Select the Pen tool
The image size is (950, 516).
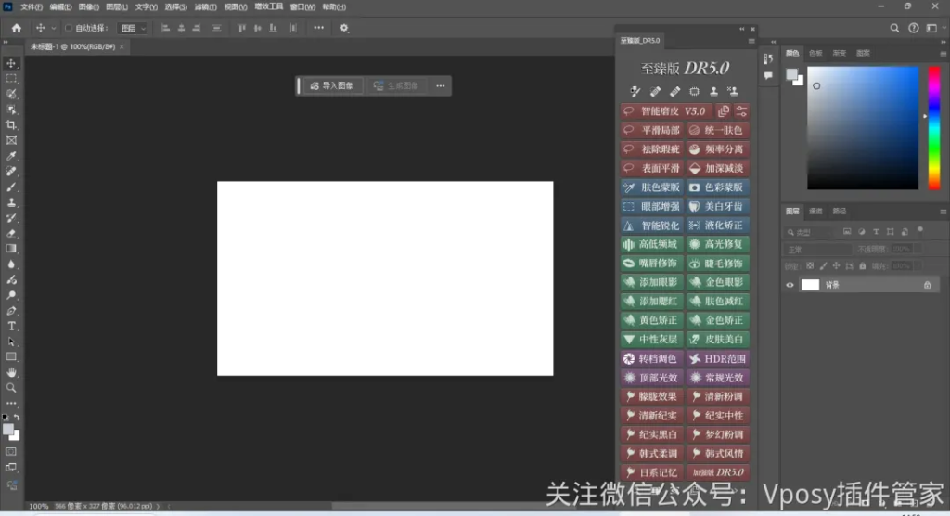point(11,311)
